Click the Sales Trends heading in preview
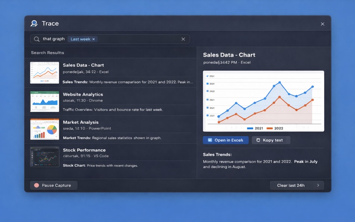This screenshot has height=222, width=355. click(x=217, y=154)
